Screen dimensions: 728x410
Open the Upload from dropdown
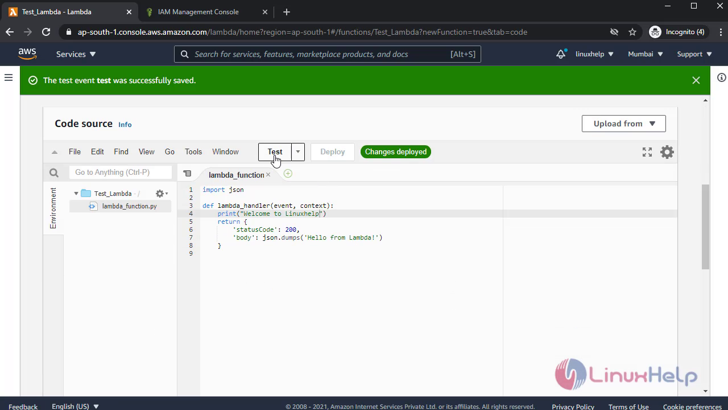(x=624, y=124)
